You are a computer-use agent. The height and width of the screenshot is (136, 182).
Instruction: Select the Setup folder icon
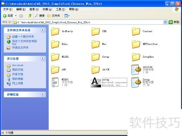point(95,57)
